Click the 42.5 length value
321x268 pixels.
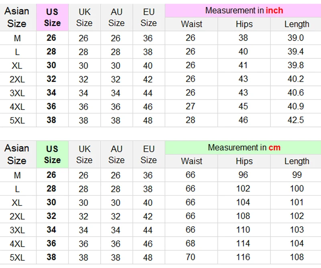point(296,120)
